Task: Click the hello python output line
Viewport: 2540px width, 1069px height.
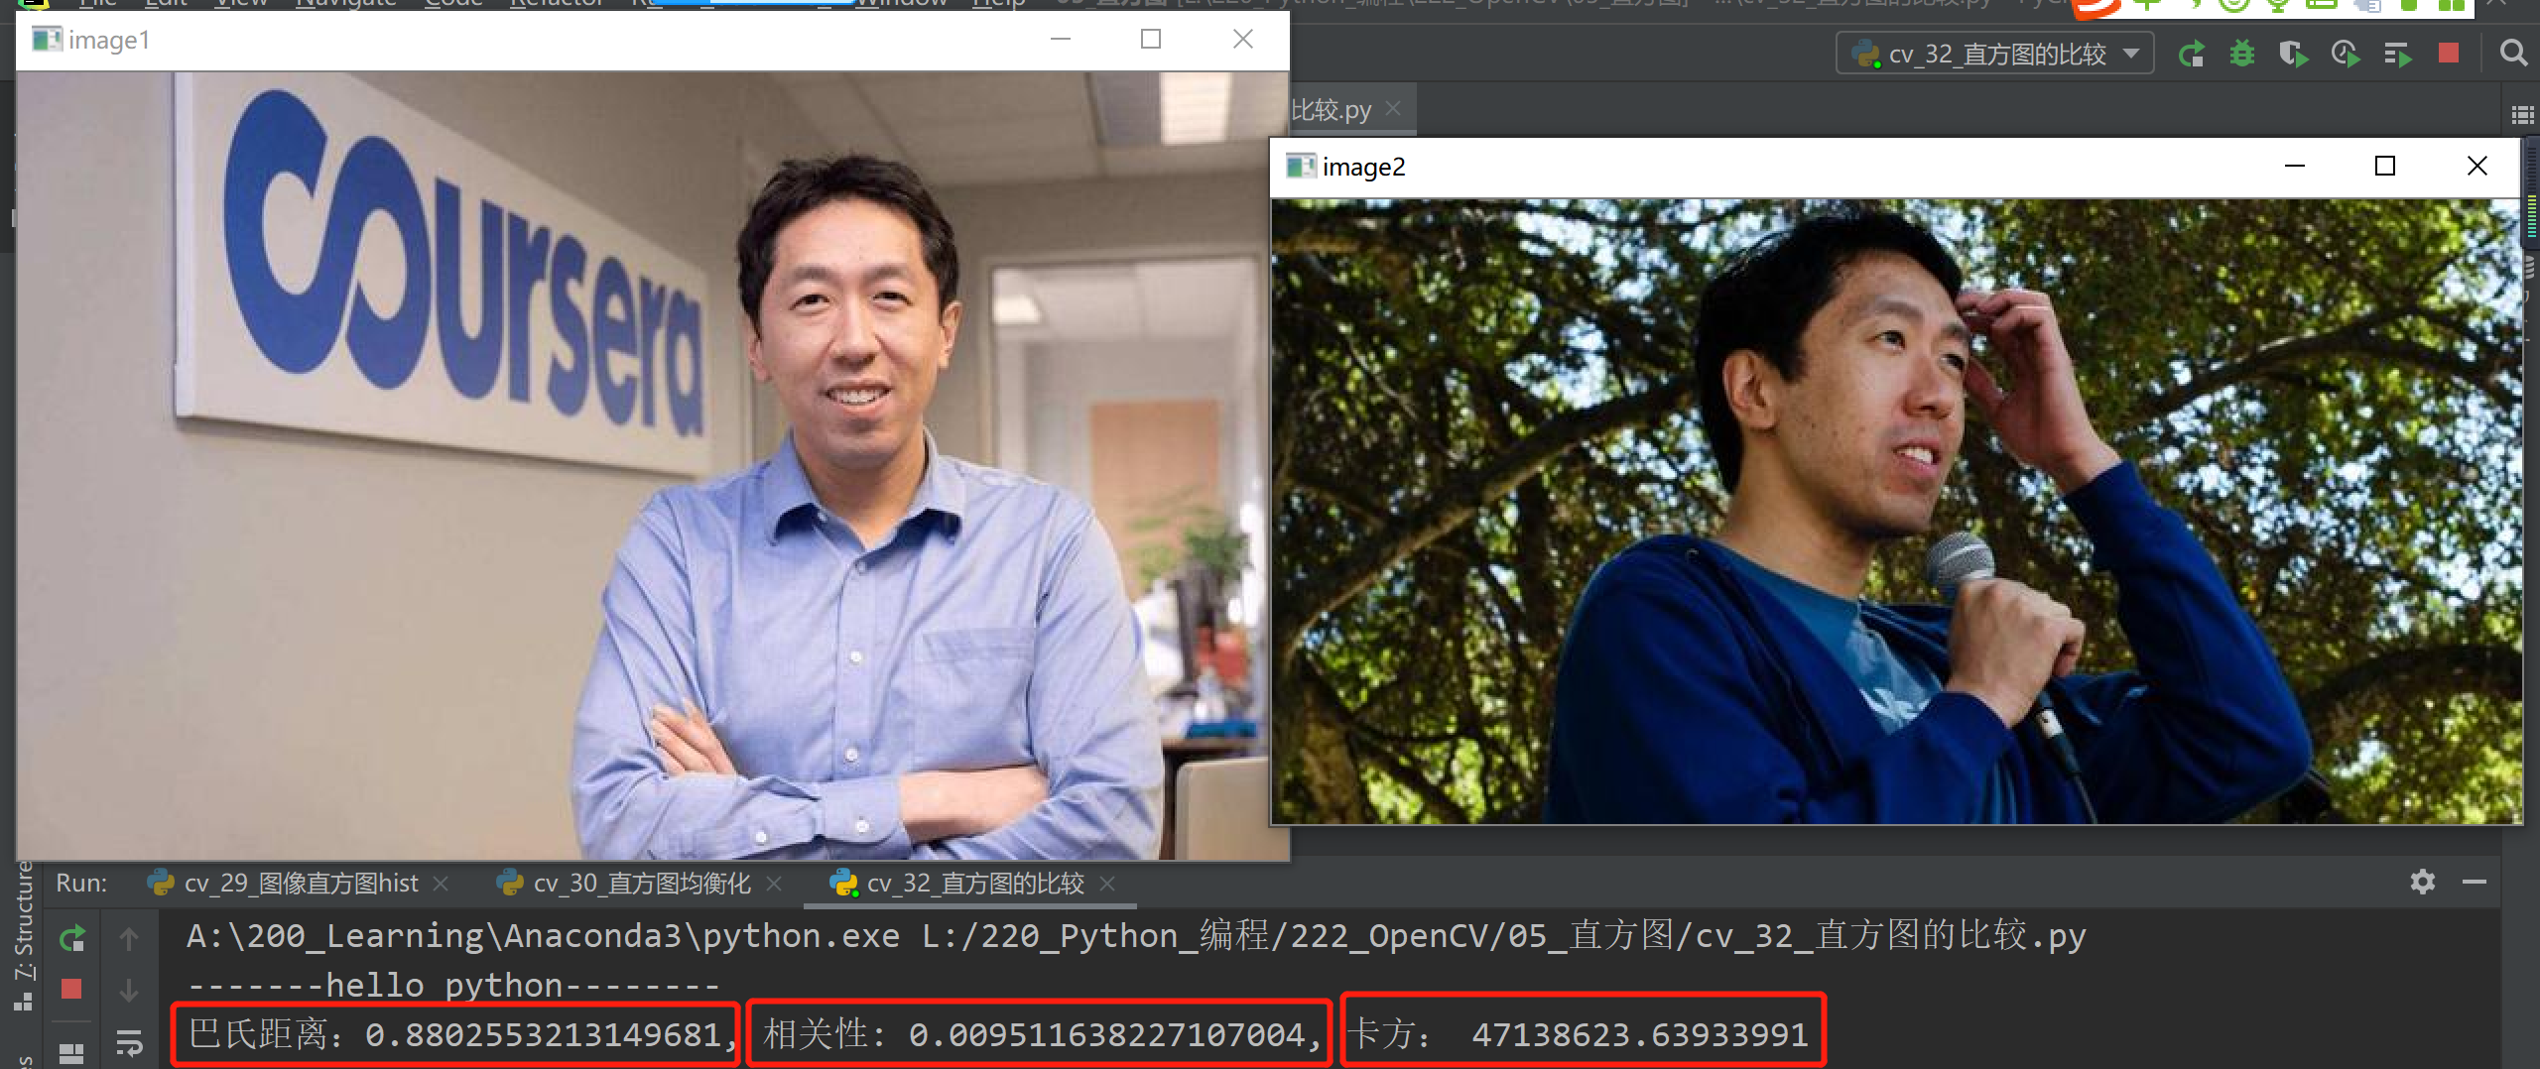Action: click(453, 986)
